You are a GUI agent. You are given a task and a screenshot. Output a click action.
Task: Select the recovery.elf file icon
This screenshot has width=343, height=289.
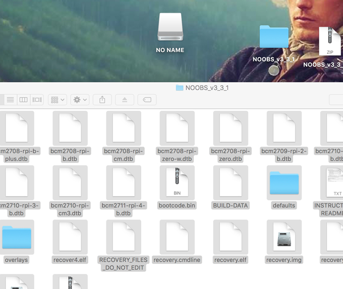point(231,237)
